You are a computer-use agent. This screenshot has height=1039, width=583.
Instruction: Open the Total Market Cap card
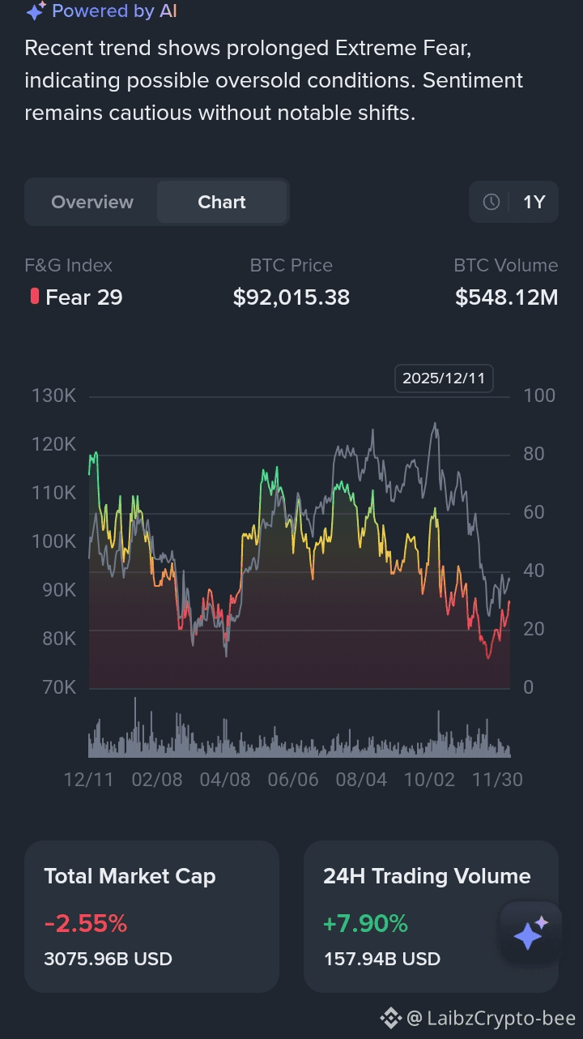click(151, 916)
